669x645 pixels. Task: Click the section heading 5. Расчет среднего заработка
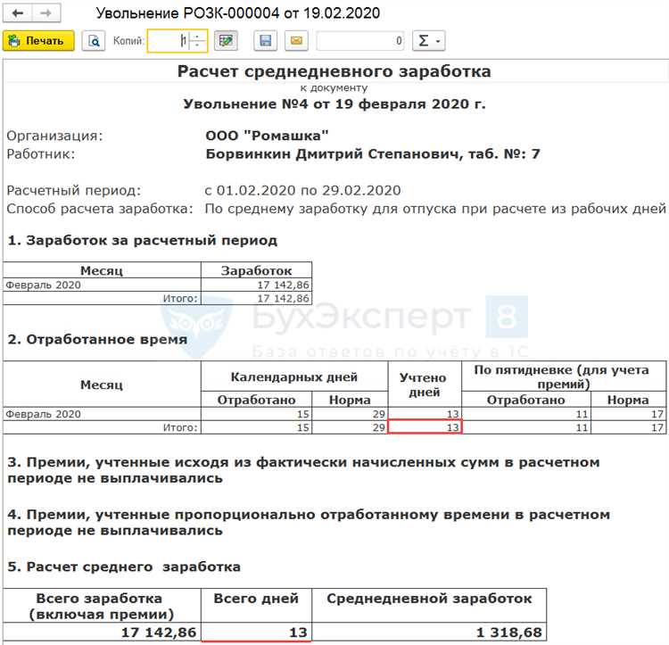click(124, 566)
